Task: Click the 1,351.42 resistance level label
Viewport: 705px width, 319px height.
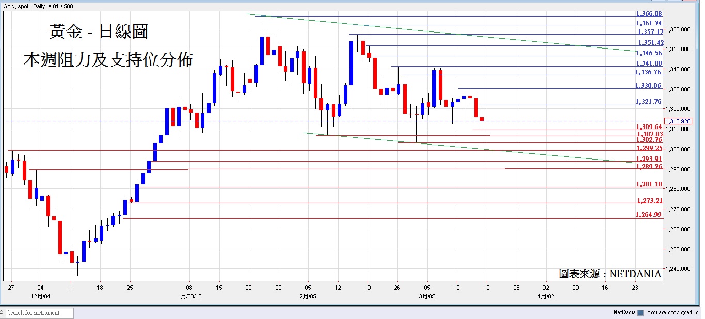Action: [x=649, y=43]
